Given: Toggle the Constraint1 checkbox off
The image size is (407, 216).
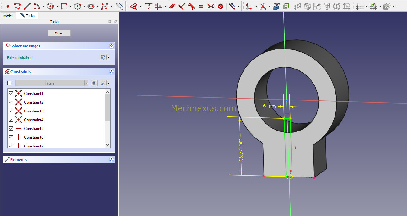Looking at the screenshot, I should 11,93.
